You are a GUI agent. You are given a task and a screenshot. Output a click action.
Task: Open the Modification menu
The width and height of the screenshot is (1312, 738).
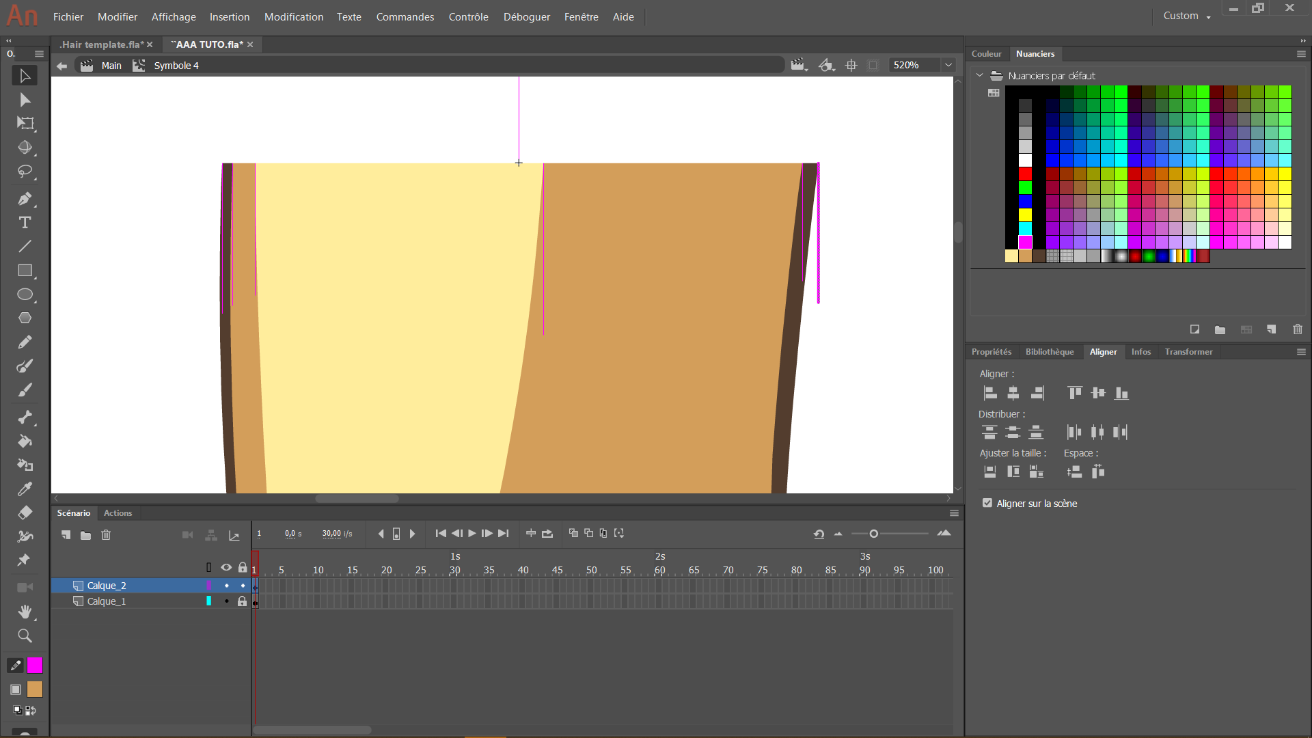294,16
